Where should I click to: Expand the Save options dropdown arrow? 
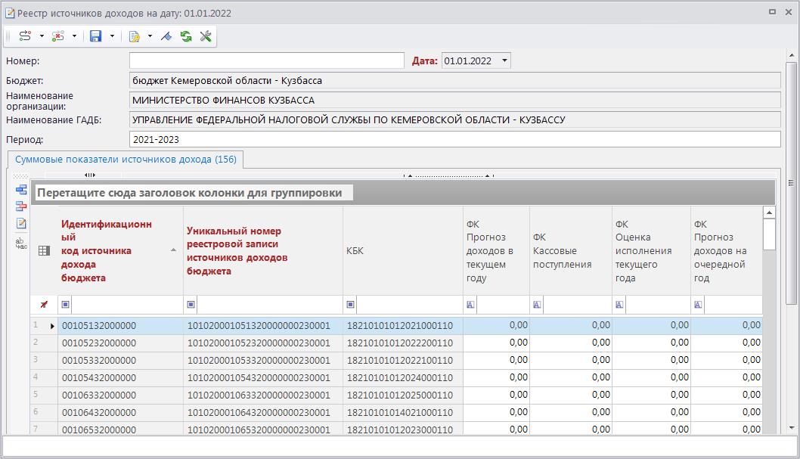tap(112, 36)
